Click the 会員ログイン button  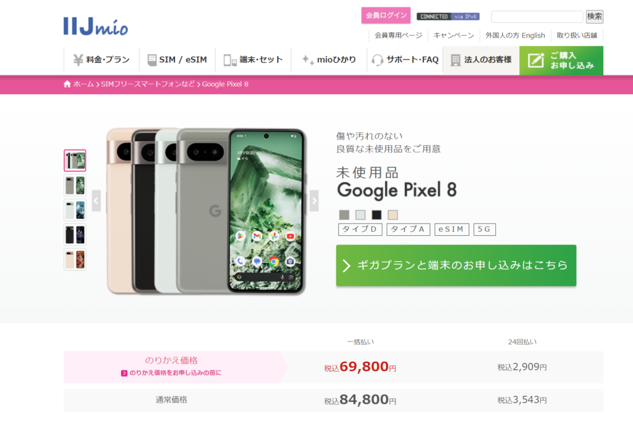pyautogui.click(x=386, y=15)
